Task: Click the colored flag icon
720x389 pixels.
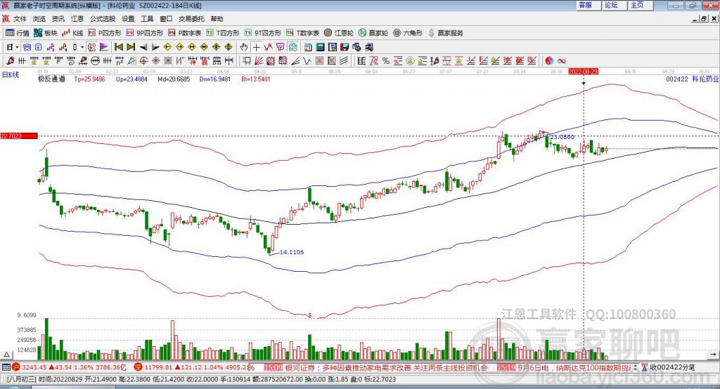Action: [x=103, y=47]
